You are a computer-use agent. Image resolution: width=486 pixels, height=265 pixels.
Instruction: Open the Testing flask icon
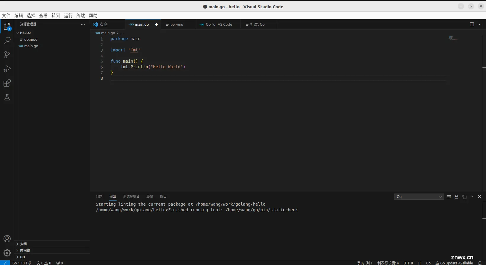pos(7,97)
